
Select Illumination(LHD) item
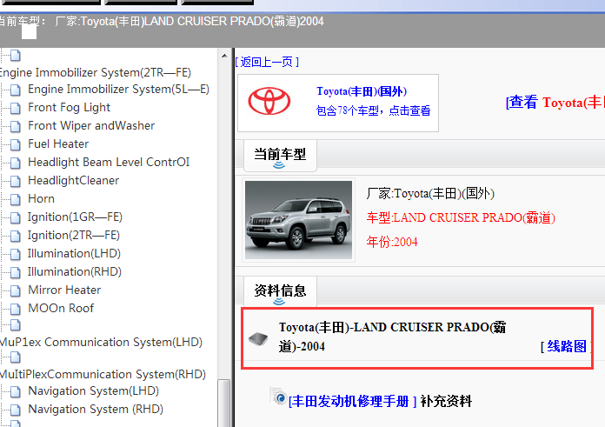[74, 253]
